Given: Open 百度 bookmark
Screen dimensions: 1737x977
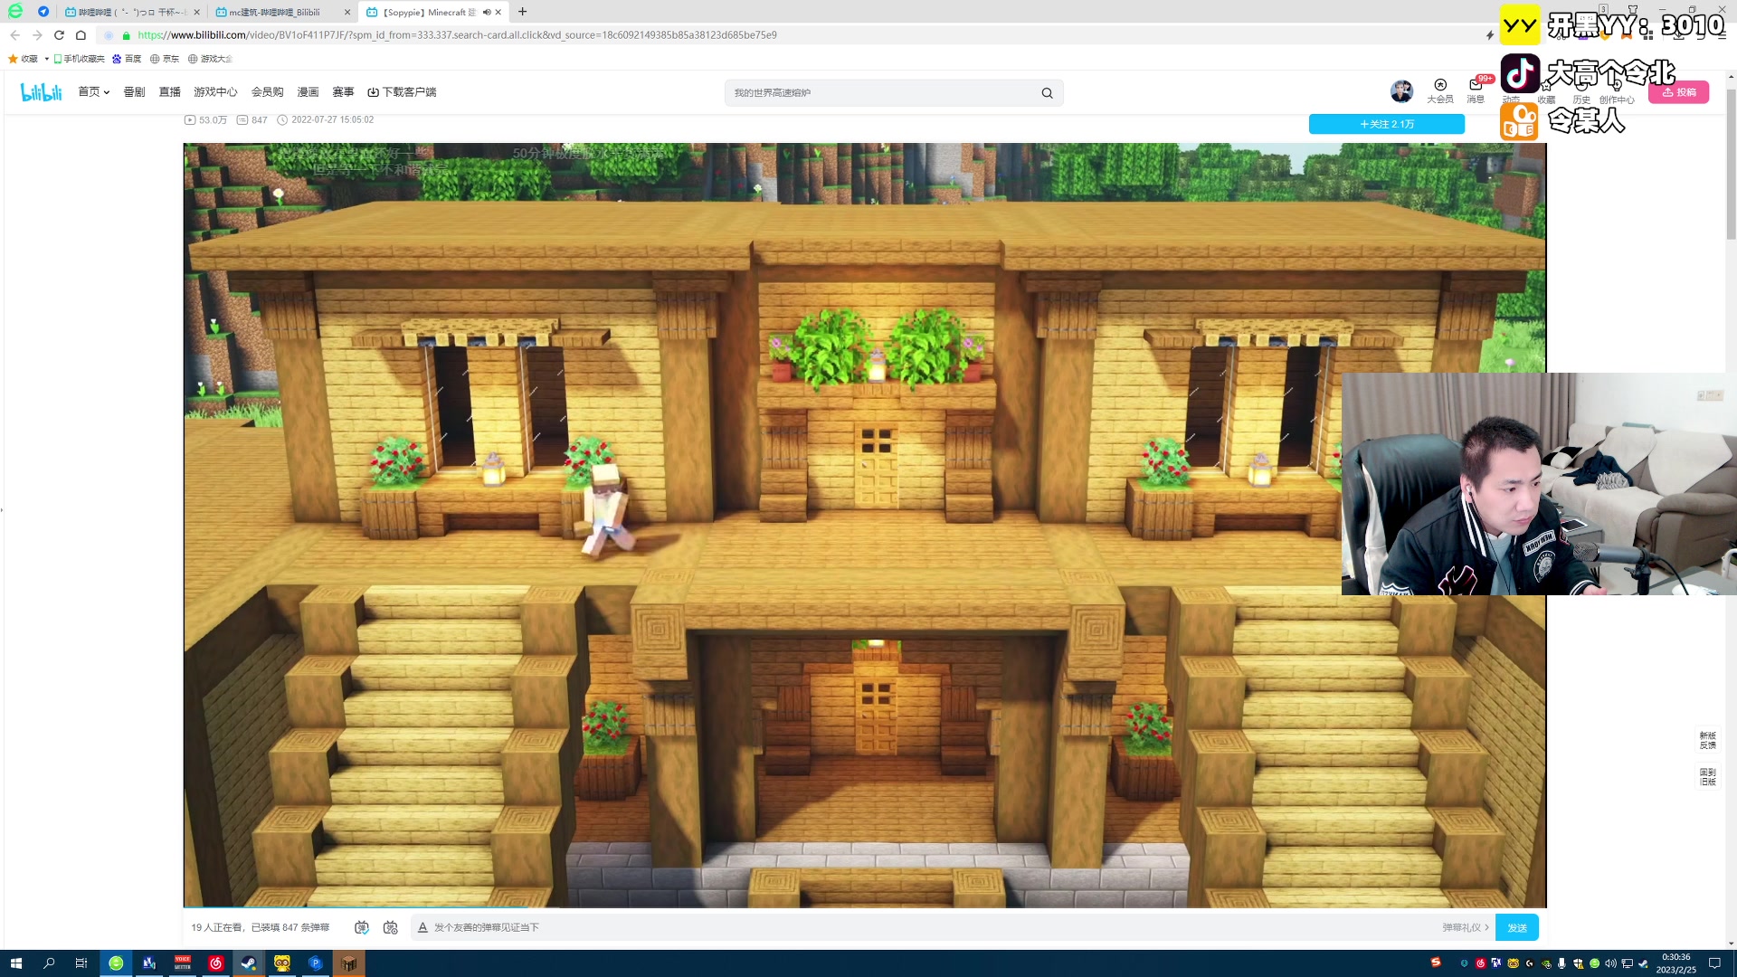Looking at the screenshot, I should point(127,59).
